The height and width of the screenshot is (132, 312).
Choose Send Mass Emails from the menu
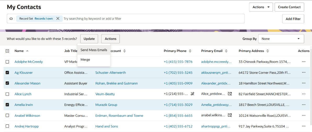[x=94, y=50]
